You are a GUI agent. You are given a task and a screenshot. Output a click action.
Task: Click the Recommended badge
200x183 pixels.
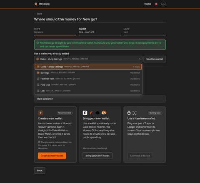(65, 113)
